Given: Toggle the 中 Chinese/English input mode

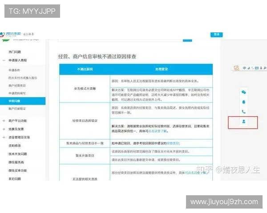Looking at the screenshot, I should click(244, 68).
